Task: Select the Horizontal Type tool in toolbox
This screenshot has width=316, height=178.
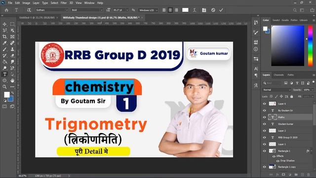Action: click(4, 74)
